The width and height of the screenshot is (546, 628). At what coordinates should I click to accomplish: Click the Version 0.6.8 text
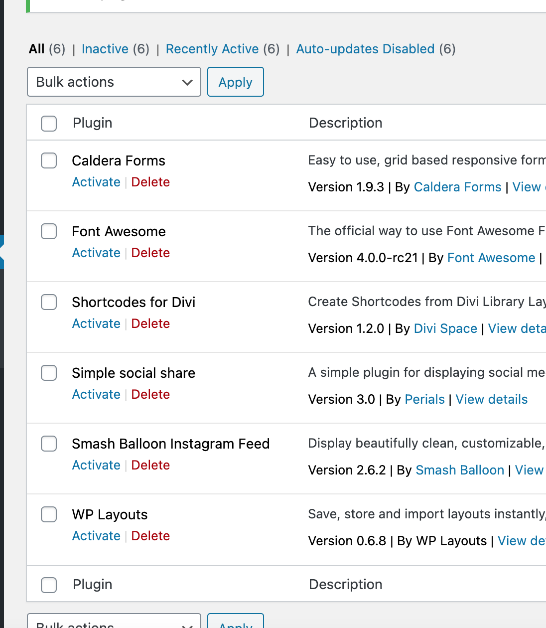pyautogui.click(x=347, y=541)
